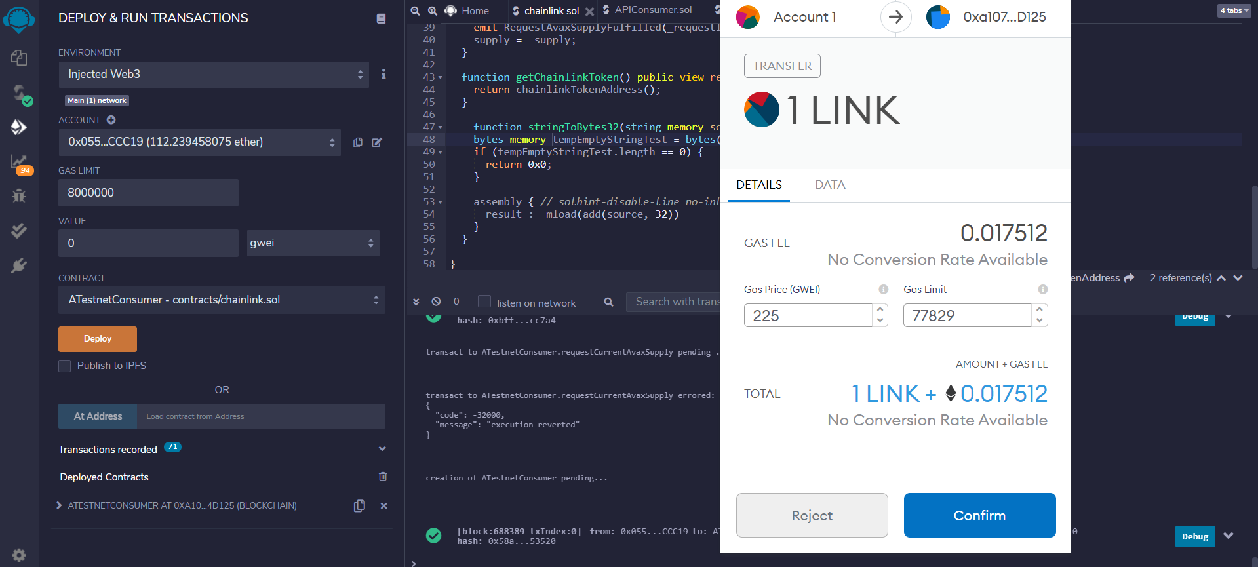Collapse the terminal with the double chevron icon
1258x567 pixels.
point(416,302)
